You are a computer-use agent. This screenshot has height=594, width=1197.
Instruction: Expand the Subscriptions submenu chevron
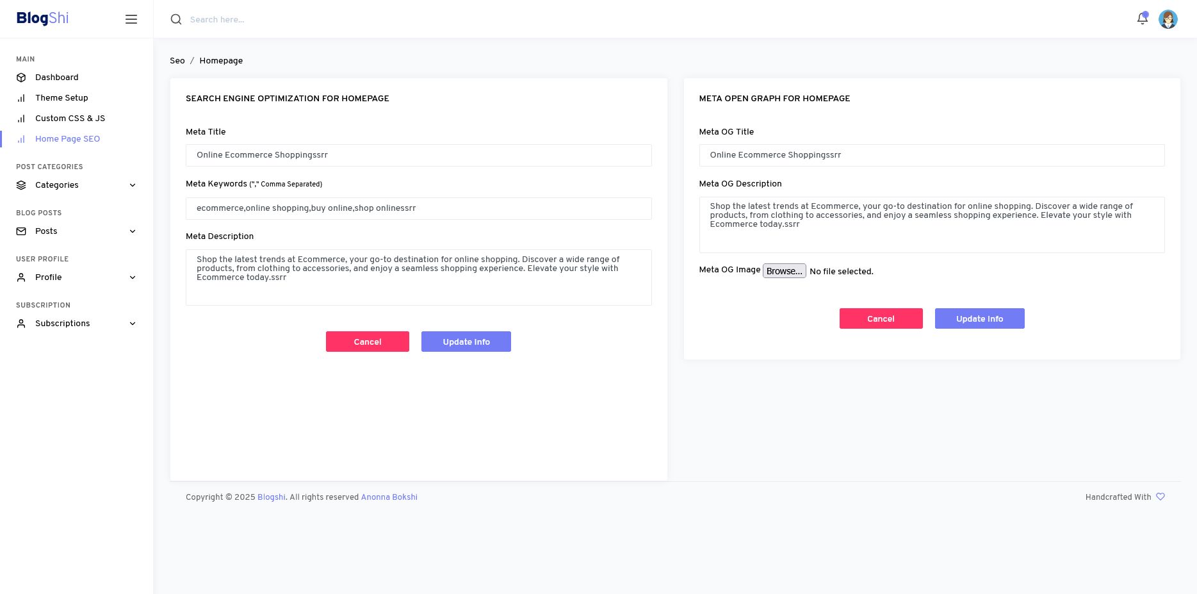click(x=133, y=324)
